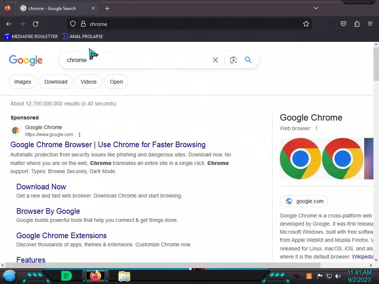Open the Features sitelink

[31, 260]
